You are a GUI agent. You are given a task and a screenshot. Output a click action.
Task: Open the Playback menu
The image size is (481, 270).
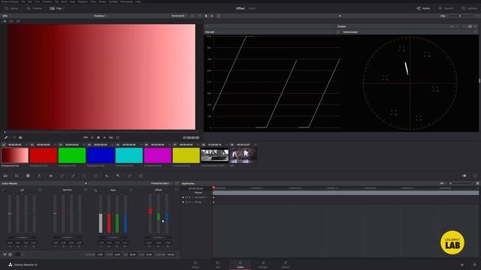click(x=82, y=1)
